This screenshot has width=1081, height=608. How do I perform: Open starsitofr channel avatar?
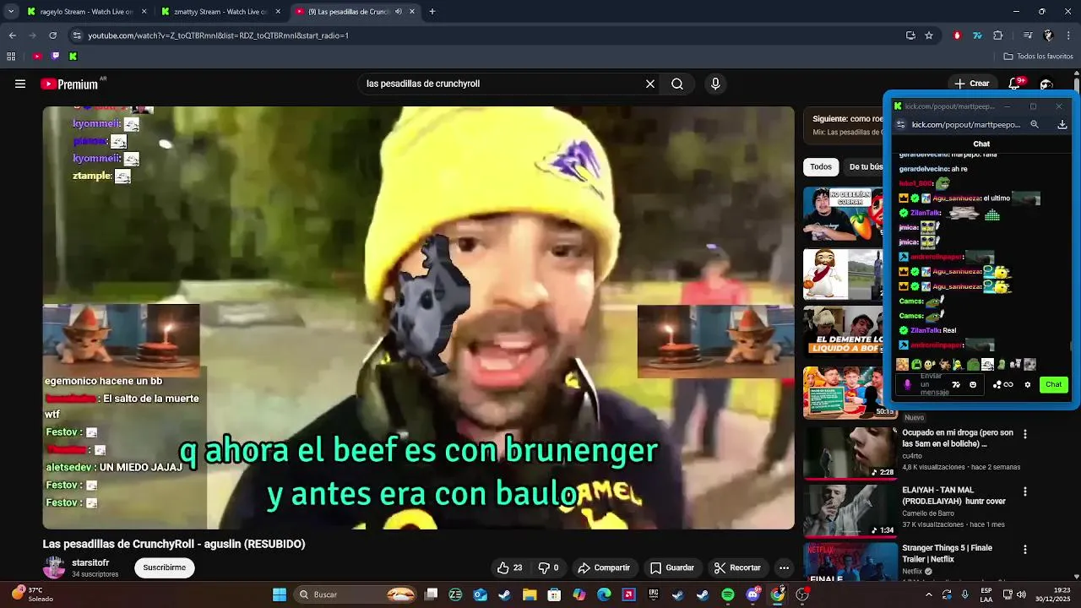click(54, 567)
